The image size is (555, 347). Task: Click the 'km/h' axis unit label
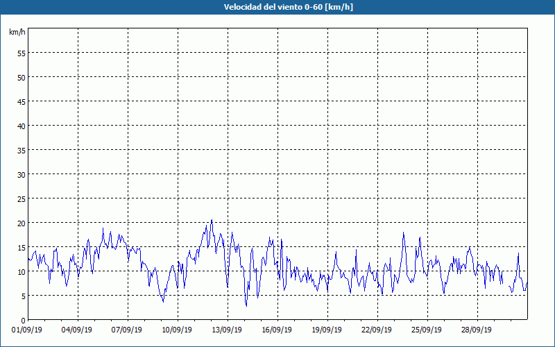(x=17, y=32)
